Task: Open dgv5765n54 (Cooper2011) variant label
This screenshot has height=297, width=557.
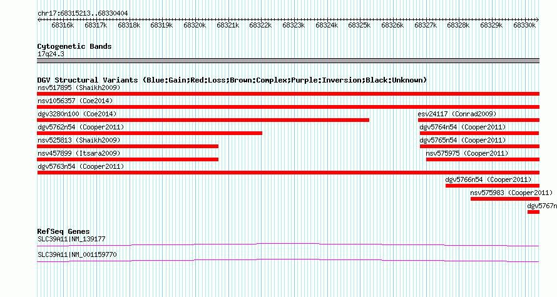Action: pos(462,140)
